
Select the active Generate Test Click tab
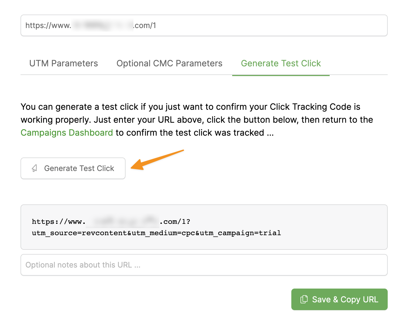pyautogui.click(x=281, y=63)
